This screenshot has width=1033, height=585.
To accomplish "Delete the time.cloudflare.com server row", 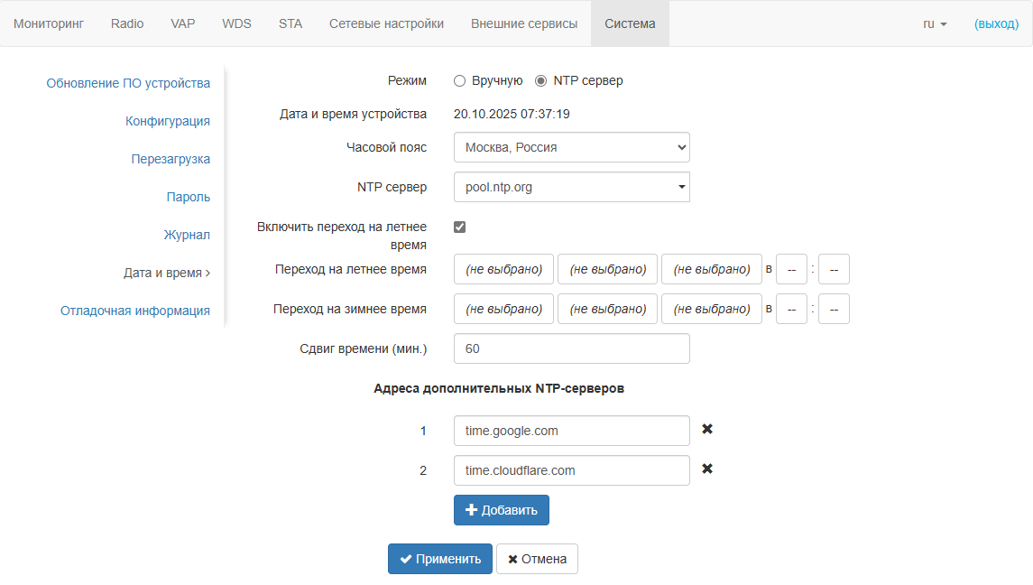I will click(707, 469).
